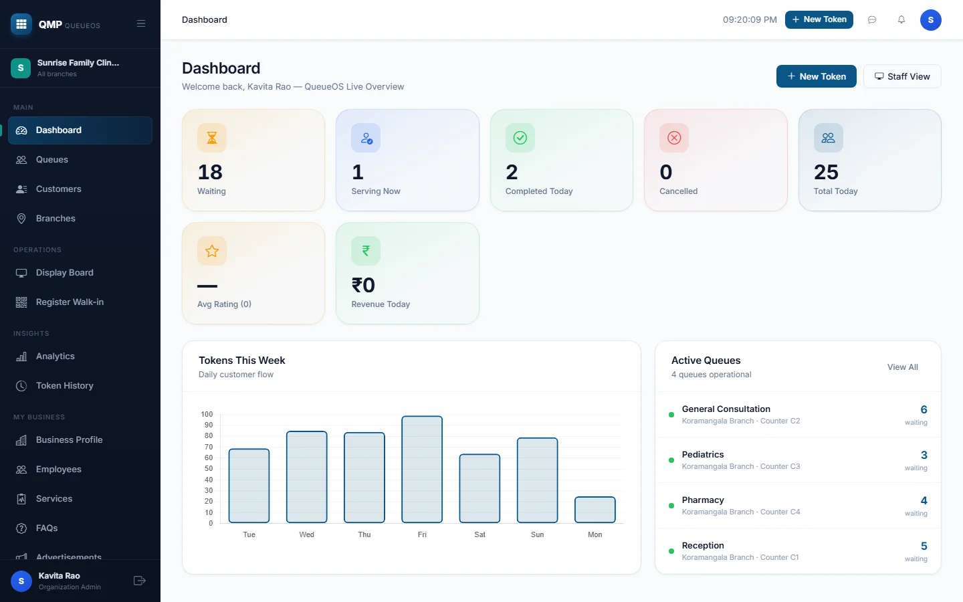Click the hourglass icon on Waiting card
963x602 pixels.
(212, 138)
